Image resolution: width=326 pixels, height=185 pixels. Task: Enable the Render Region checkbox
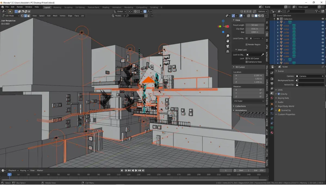[x=246, y=44]
